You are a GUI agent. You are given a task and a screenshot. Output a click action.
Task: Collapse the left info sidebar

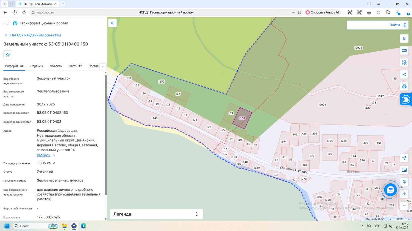point(112,23)
